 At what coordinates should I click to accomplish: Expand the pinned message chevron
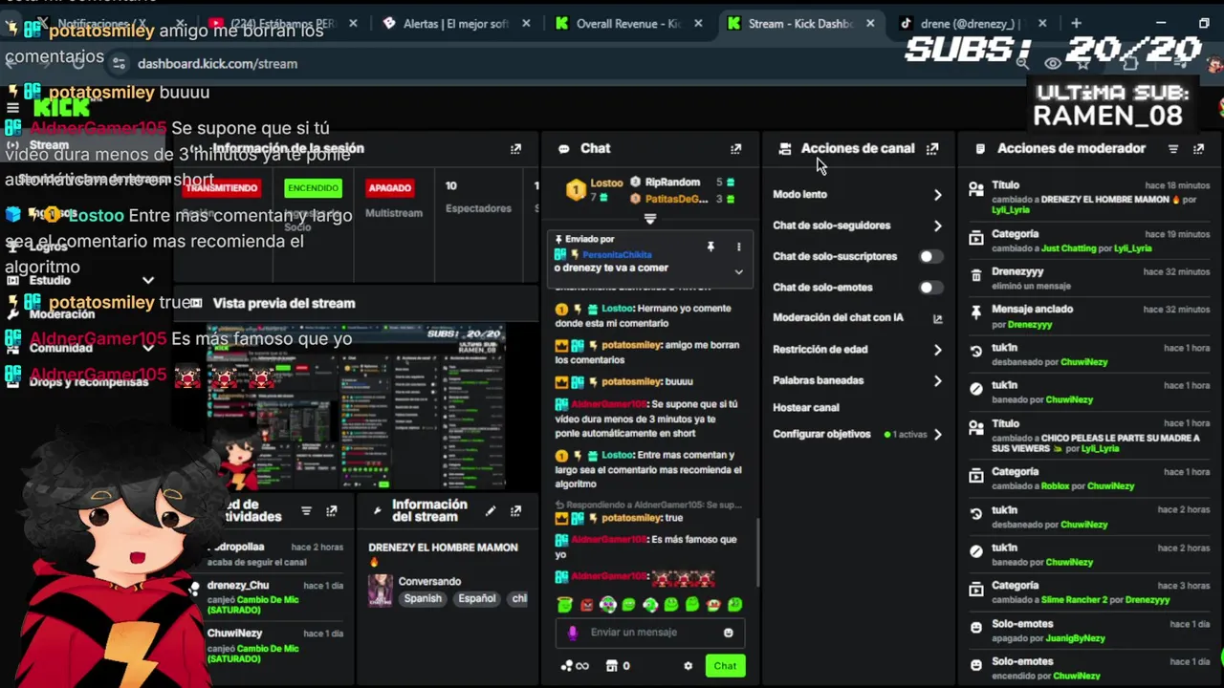coord(738,271)
